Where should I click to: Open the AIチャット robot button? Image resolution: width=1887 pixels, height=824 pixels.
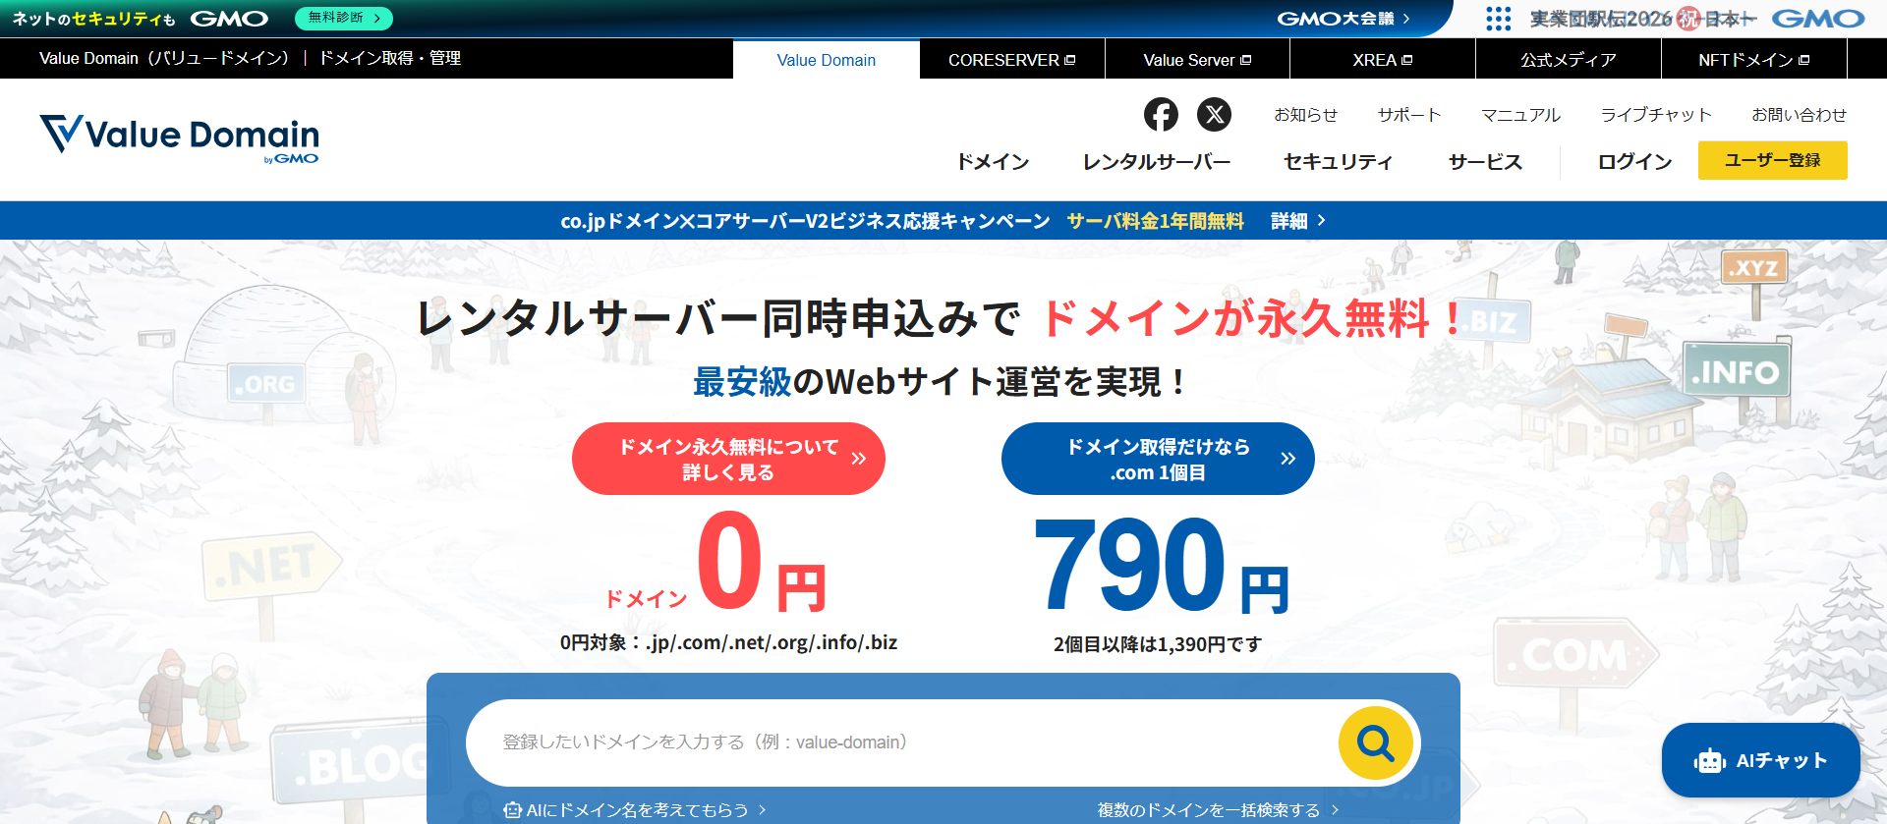click(x=1760, y=760)
